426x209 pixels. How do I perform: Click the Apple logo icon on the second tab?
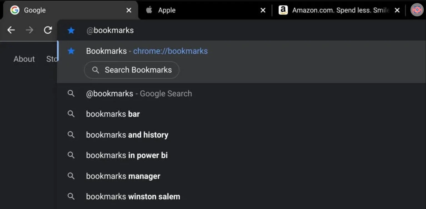point(149,10)
